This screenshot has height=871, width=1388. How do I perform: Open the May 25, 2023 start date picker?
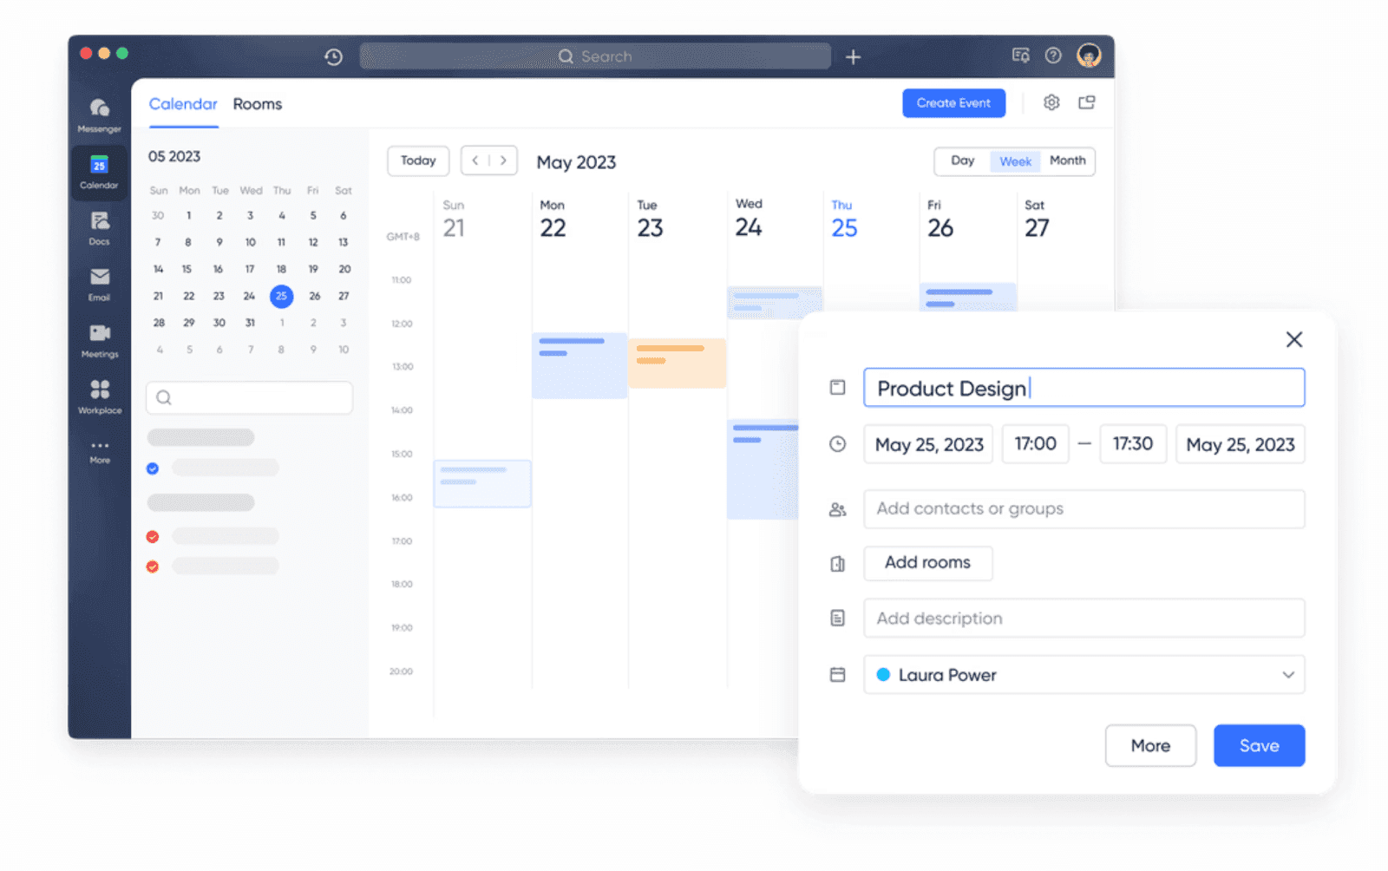click(x=927, y=444)
